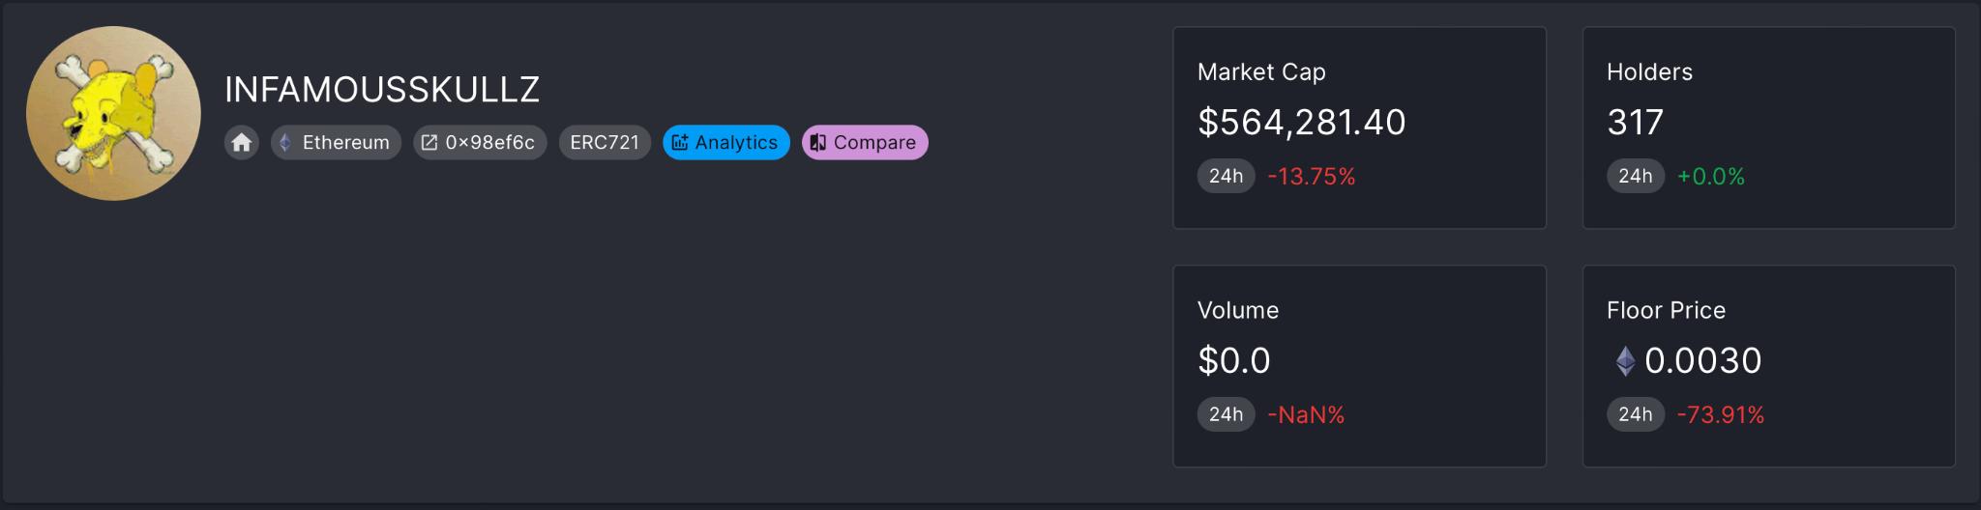Click the $0.0 volume value
This screenshot has height=510, width=1981.
1233,361
